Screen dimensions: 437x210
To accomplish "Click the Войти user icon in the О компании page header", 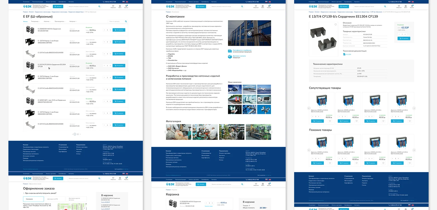I will click(x=262, y=6).
